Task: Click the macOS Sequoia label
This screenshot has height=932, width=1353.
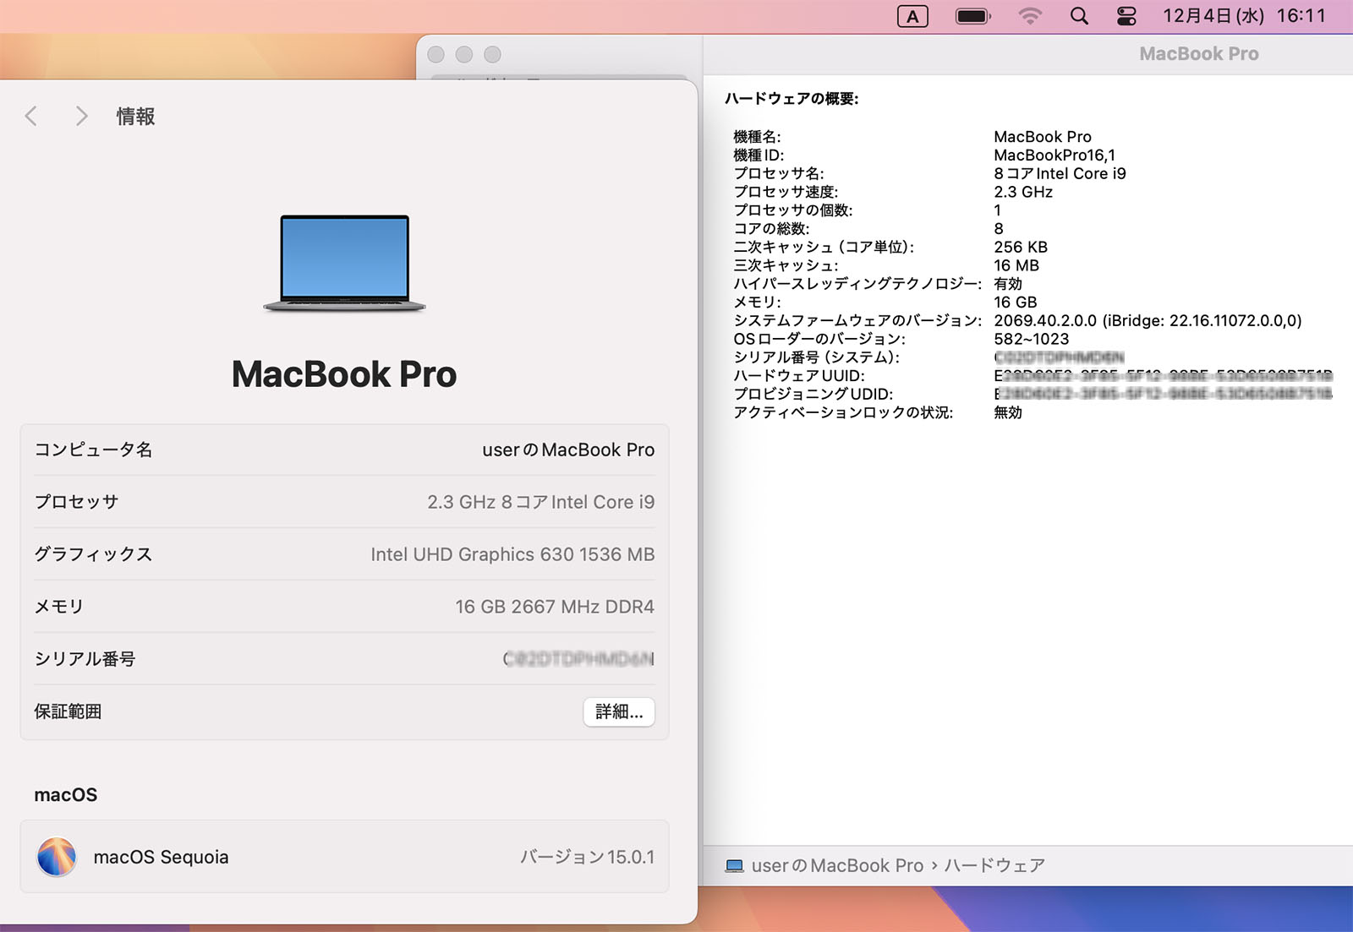Action: coord(161,857)
